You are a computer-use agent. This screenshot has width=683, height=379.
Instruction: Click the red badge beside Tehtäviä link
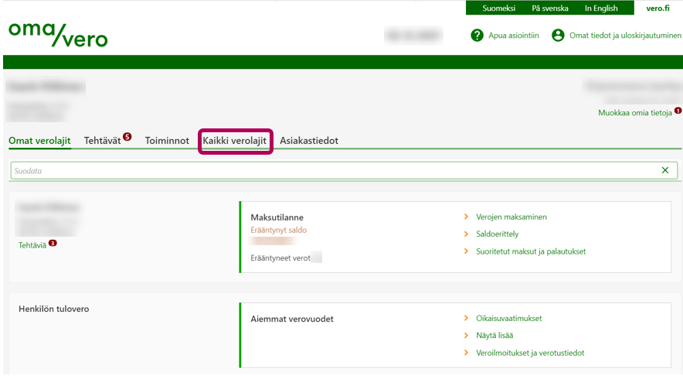pos(53,243)
